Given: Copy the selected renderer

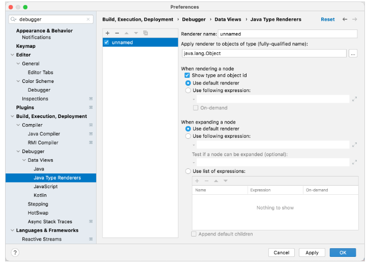Looking at the screenshot, I should [x=146, y=33].
